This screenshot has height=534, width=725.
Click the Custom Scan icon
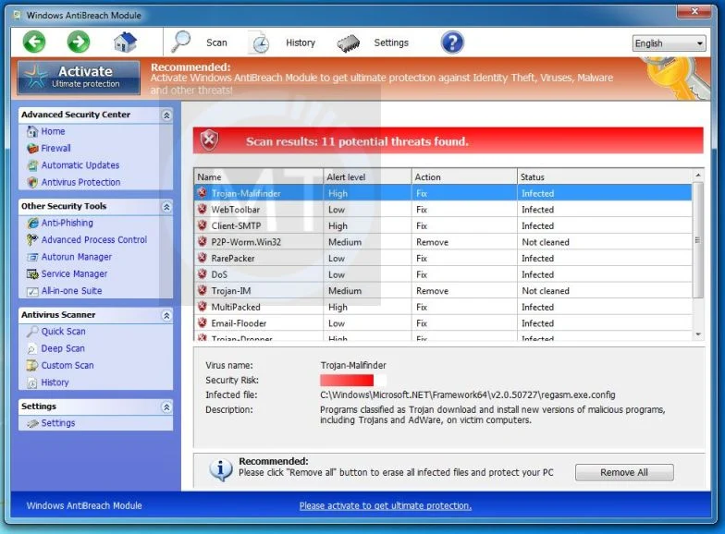[32, 366]
